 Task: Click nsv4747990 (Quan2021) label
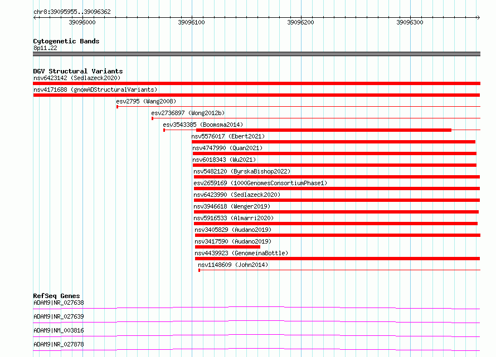tap(227, 148)
